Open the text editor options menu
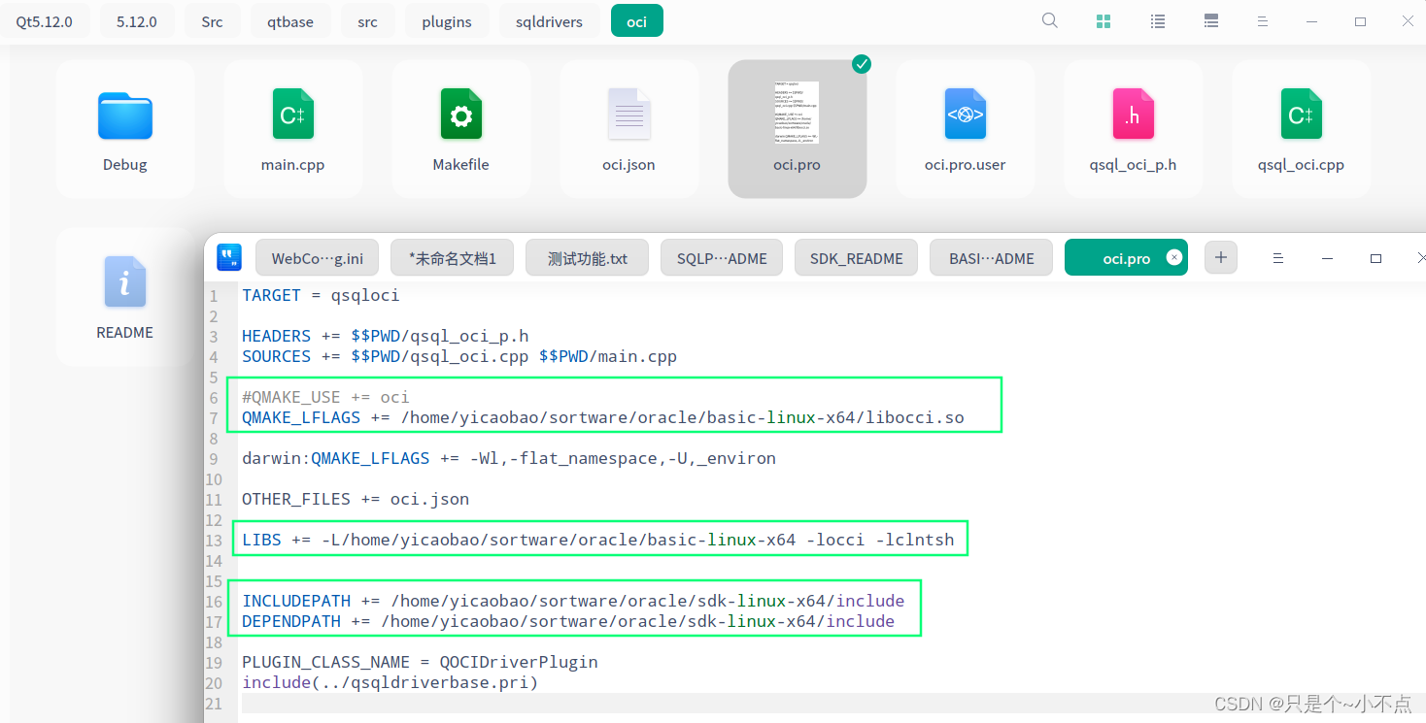The image size is (1426, 723). click(x=1277, y=257)
